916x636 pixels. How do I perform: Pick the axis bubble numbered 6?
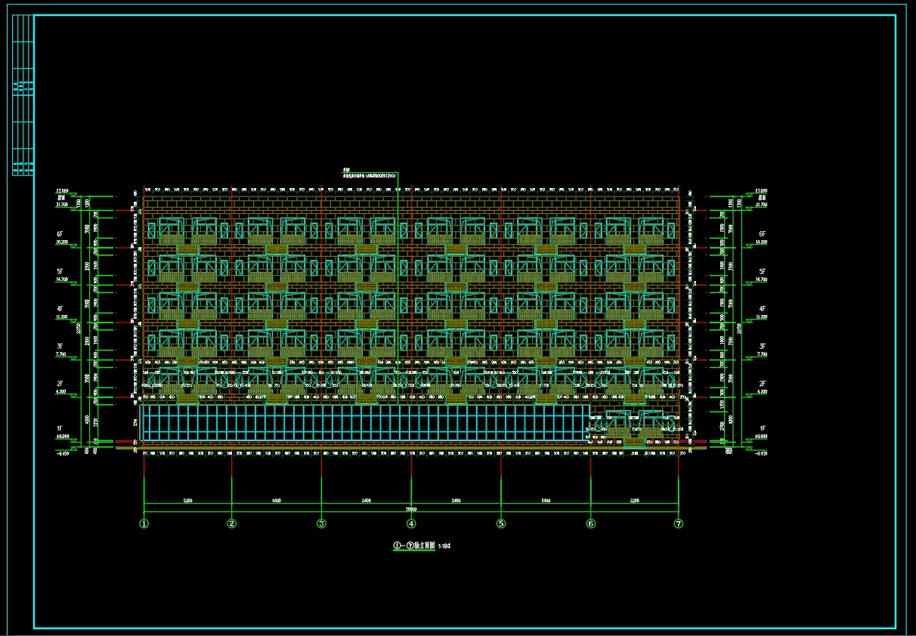tap(590, 523)
